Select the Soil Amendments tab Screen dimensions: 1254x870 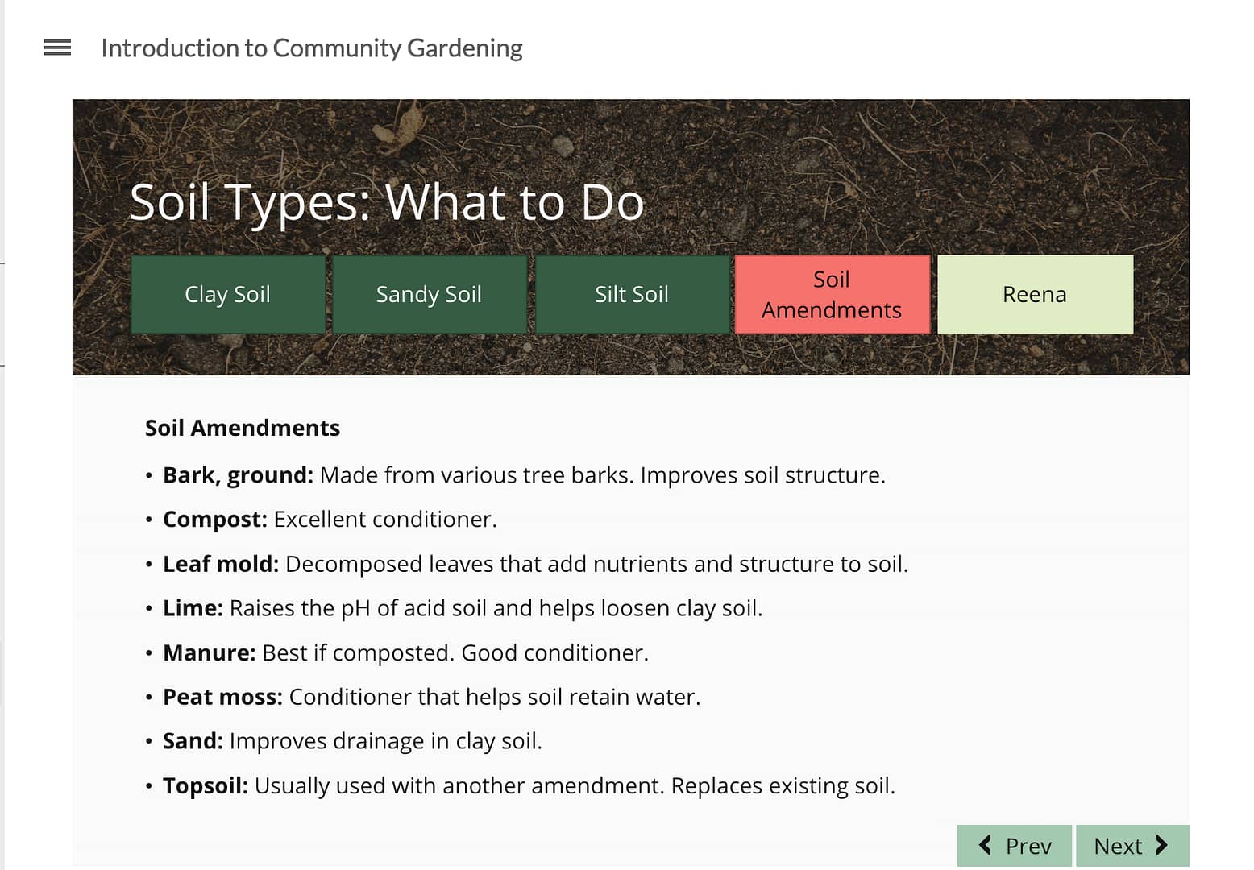(833, 294)
